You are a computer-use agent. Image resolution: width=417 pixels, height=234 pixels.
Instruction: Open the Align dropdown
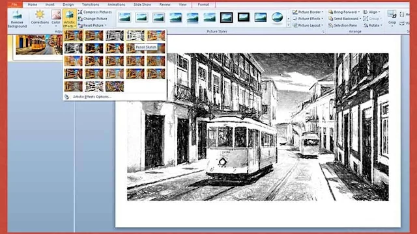(x=372, y=12)
